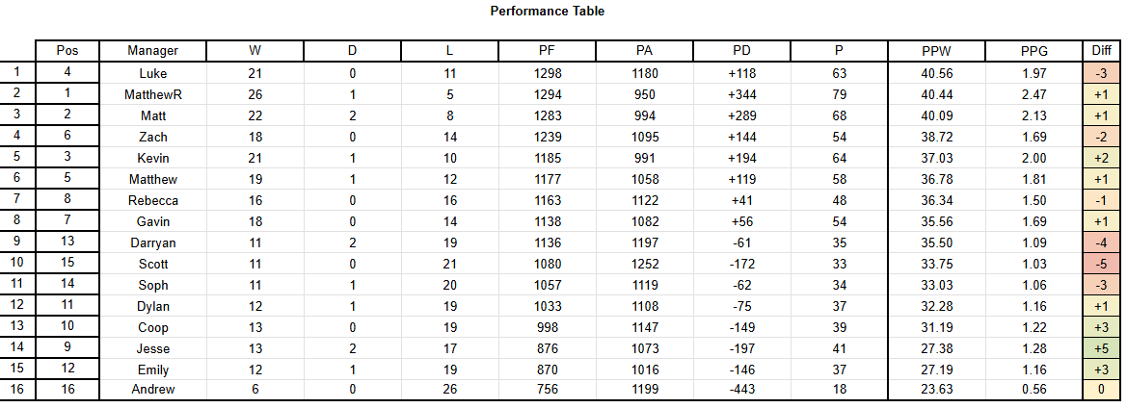Click the PA column header
The width and height of the screenshot is (1127, 408).
(x=644, y=51)
